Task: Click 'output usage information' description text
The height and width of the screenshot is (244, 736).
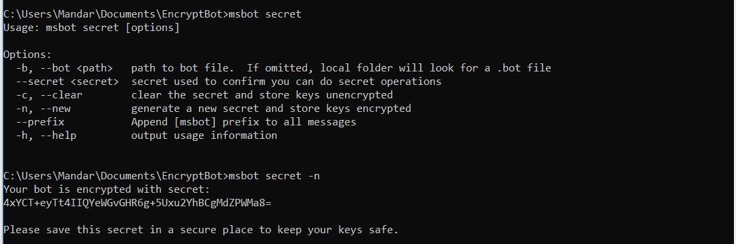Action: click(x=204, y=135)
